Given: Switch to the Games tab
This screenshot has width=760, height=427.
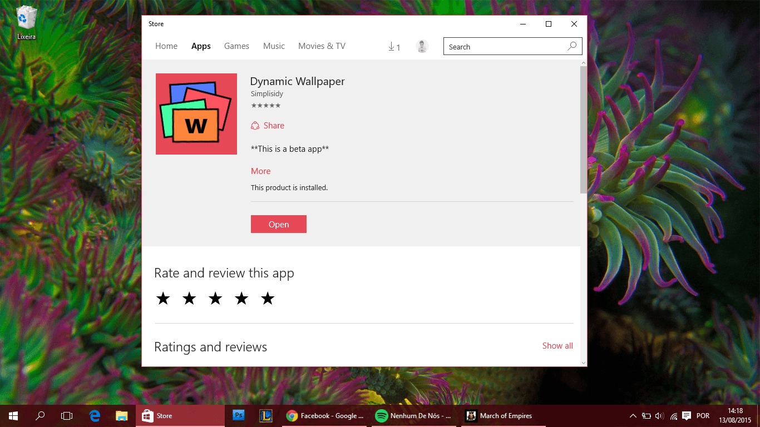Looking at the screenshot, I should 236,46.
